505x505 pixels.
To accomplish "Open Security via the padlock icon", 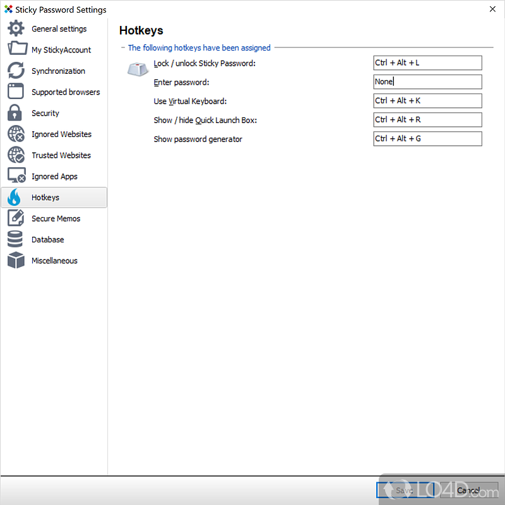I will pos(16,113).
